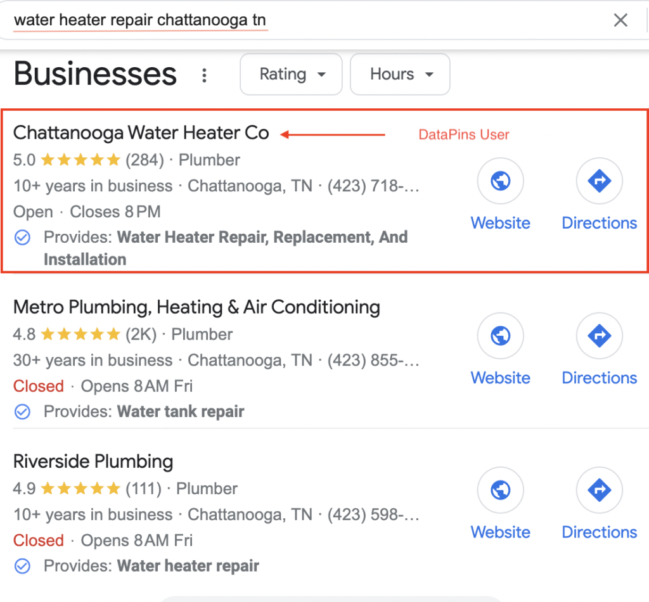Click 'Provides: Water tank repair' text

tap(144, 412)
